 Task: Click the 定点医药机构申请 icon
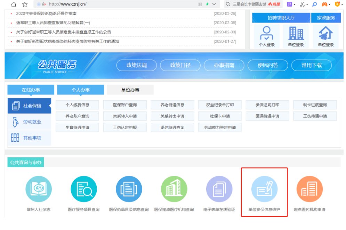pos(309,189)
